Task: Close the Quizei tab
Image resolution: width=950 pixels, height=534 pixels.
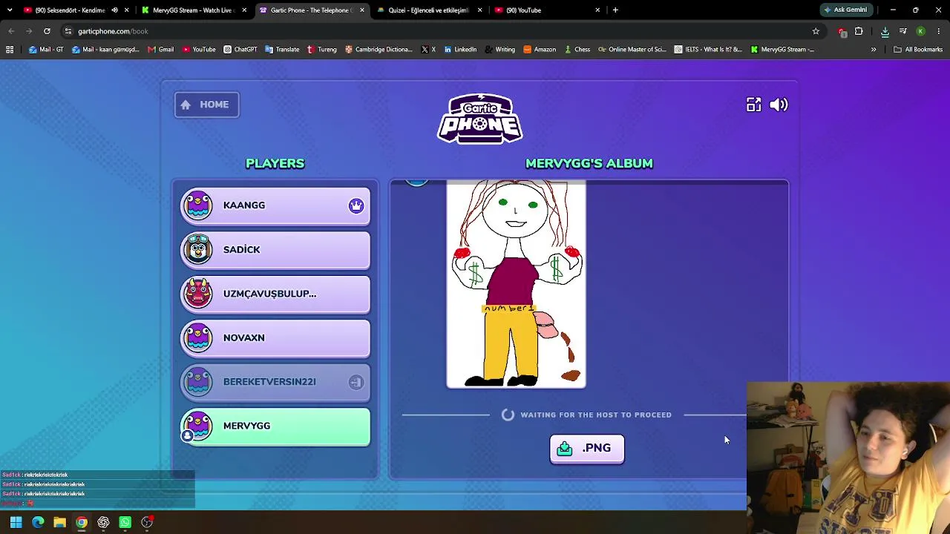Action: [x=480, y=10]
